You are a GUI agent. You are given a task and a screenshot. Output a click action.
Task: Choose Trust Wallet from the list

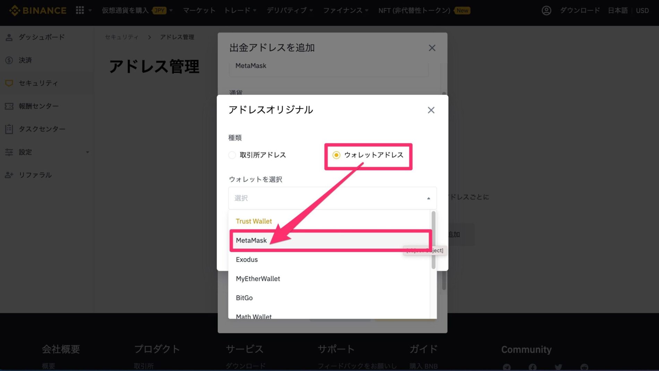tap(329, 221)
